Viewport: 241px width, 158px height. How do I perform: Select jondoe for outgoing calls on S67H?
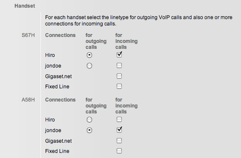[x=89, y=66]
